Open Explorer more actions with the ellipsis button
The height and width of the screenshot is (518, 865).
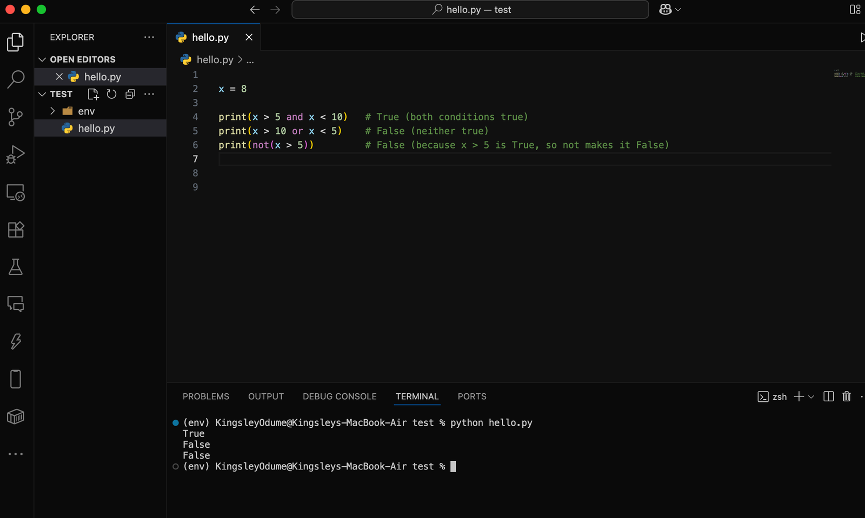point(149,37)
